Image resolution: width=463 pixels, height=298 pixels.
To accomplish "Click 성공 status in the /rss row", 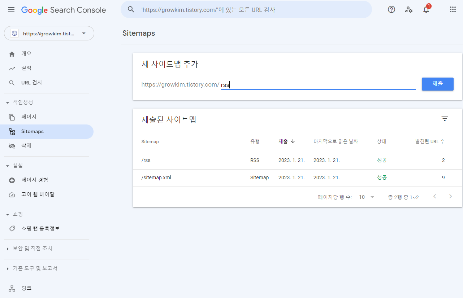I will (382, 160).
